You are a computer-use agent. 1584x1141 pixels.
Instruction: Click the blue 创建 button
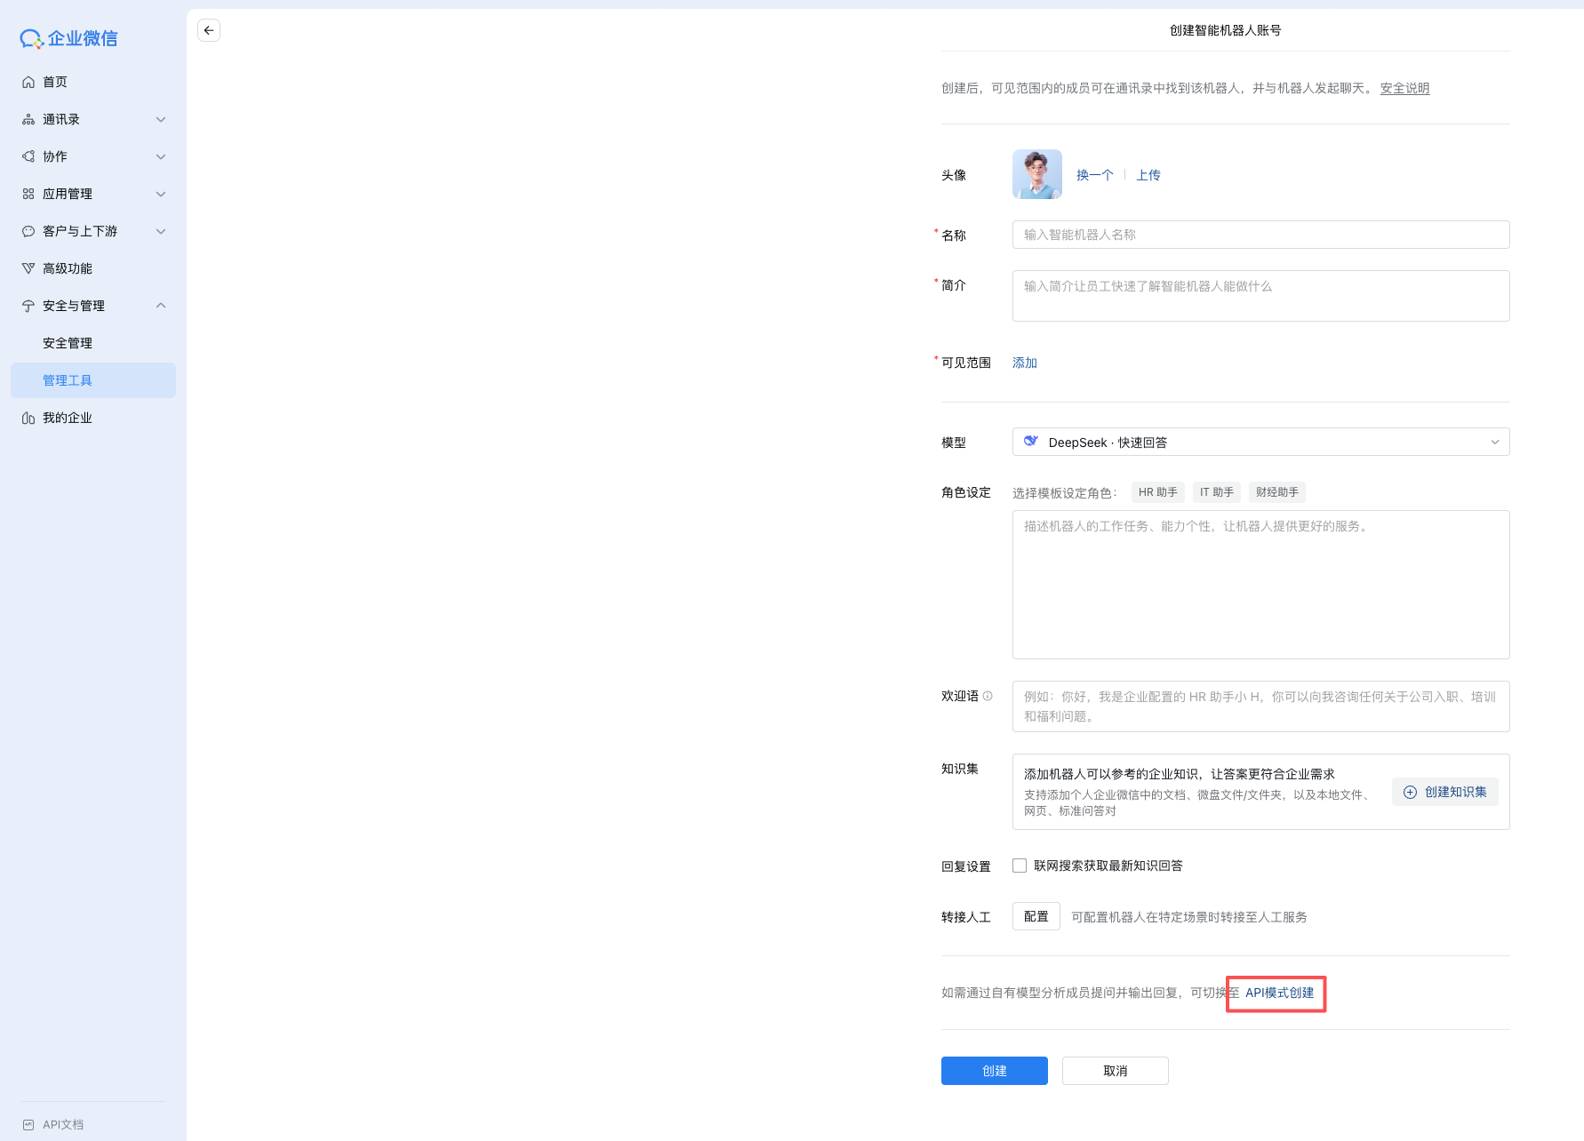click(994, 1071)
